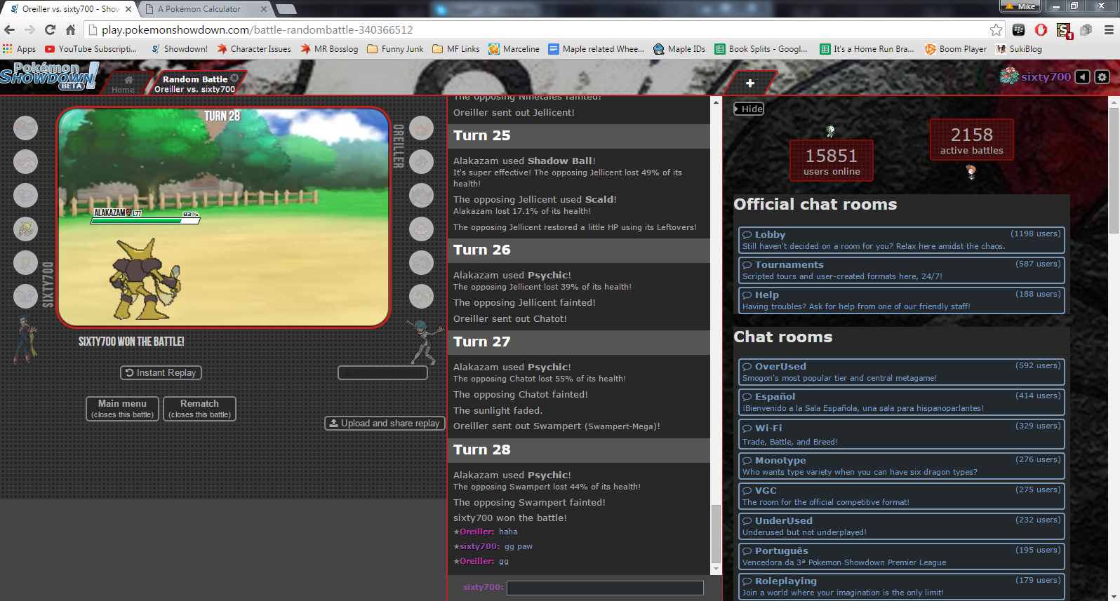
Task: Close the Random Battle tab
Action: 234,79
